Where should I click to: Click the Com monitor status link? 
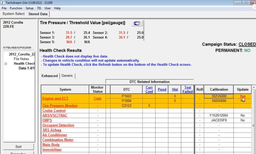(97, 98)
